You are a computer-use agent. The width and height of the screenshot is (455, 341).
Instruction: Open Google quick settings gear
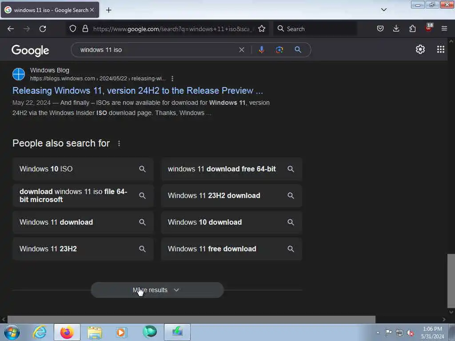click(420, 50)
